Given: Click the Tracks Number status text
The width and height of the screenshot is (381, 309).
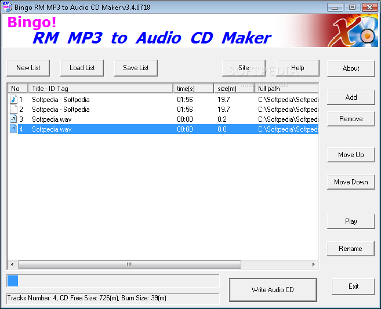Looking at the screenshot, I should click(x=87, y=298).
